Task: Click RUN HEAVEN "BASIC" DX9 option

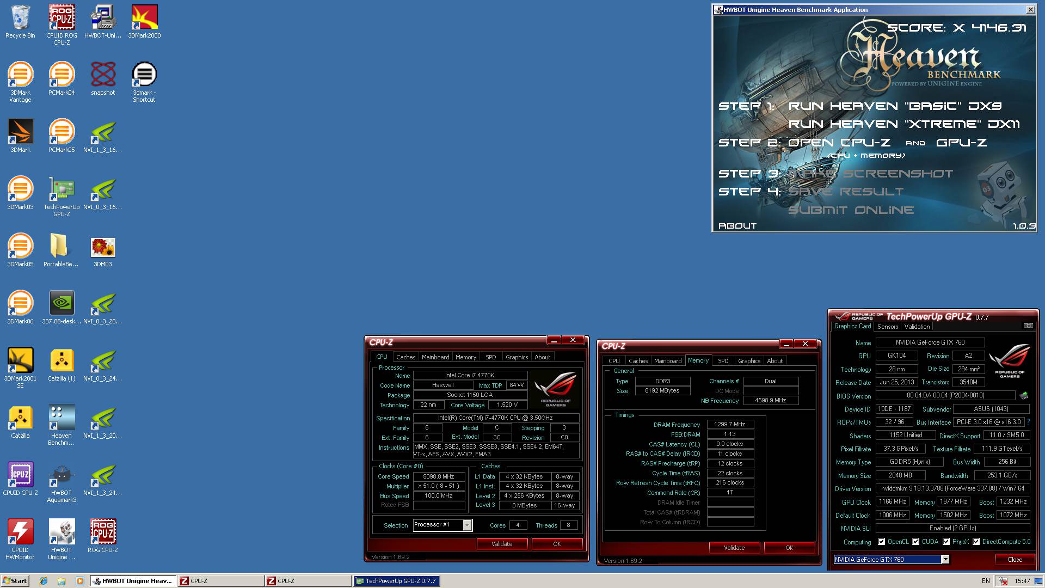Action: [x=895, y=106]
